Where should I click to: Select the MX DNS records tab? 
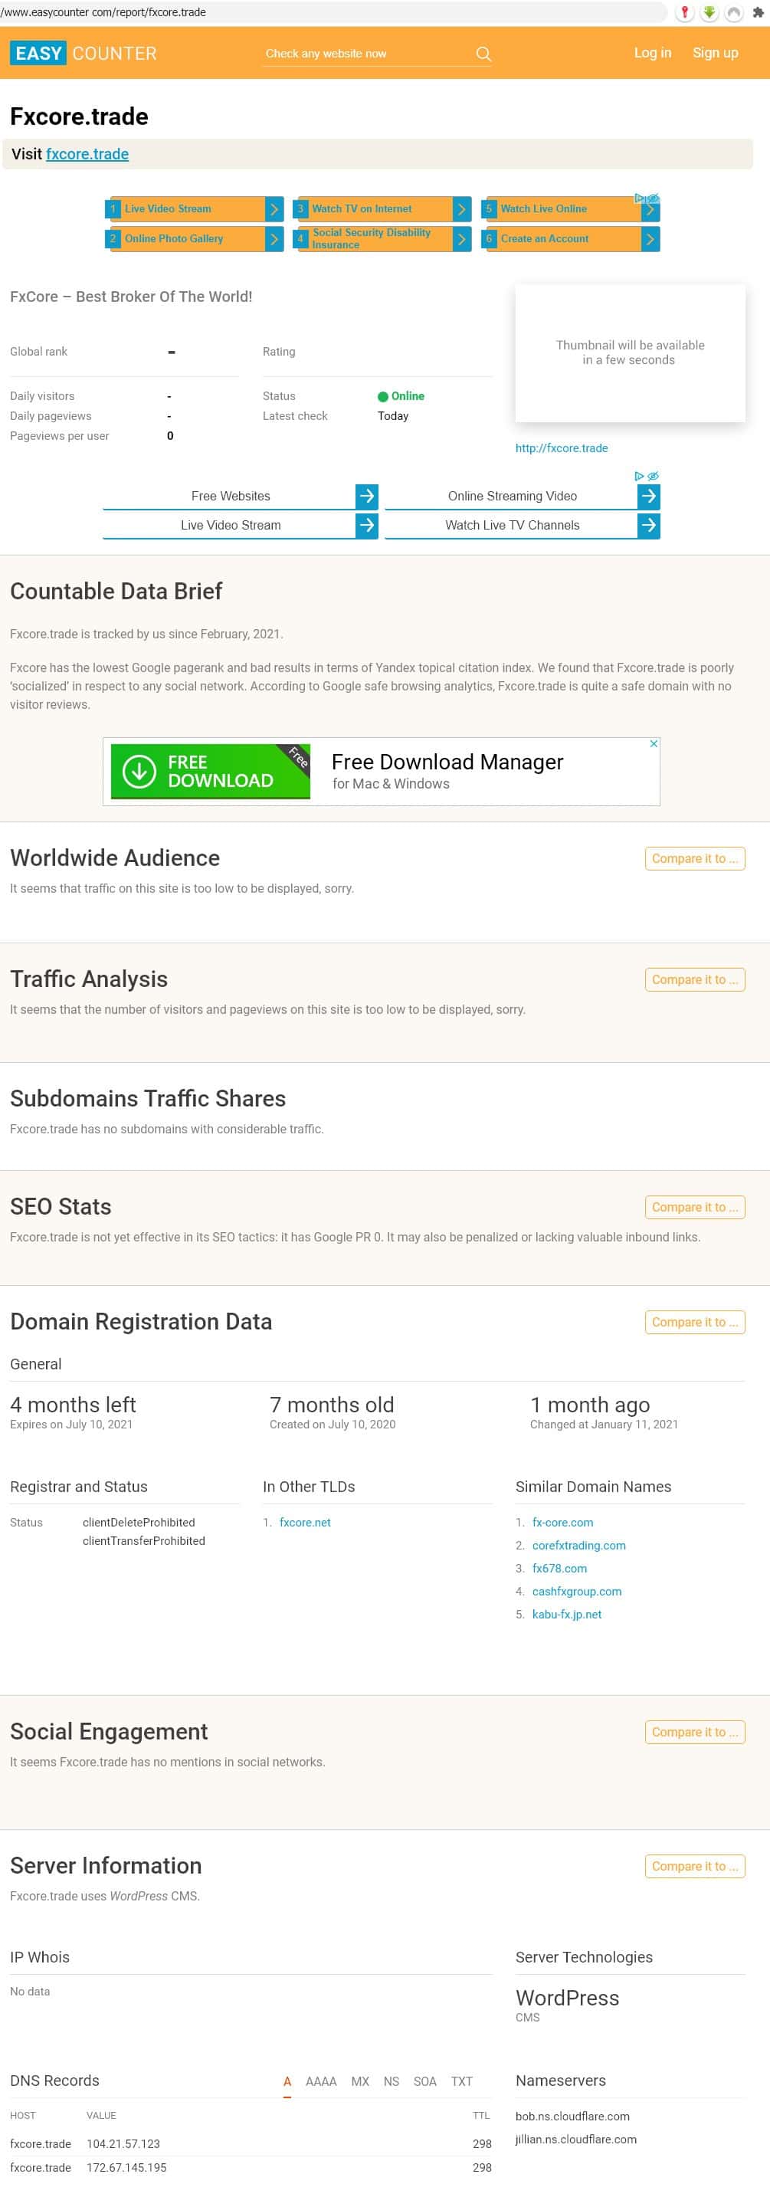pos(360,2081)
